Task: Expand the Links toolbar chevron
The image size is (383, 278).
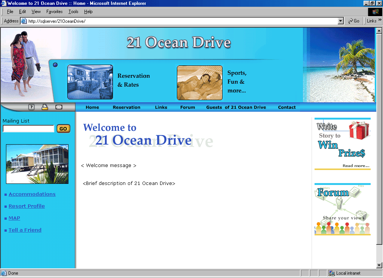Action: [380, 20]
